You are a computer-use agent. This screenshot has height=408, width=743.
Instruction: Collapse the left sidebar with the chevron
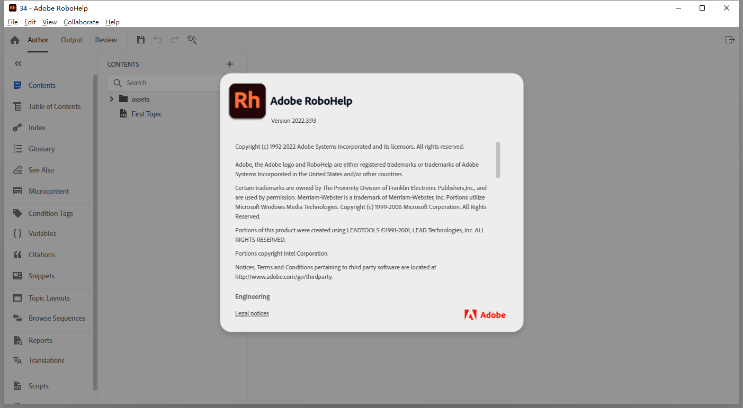point(17,63)
